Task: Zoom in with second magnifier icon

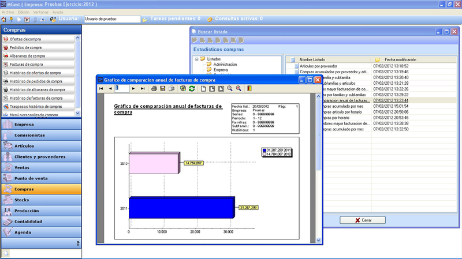Action: 239,89
